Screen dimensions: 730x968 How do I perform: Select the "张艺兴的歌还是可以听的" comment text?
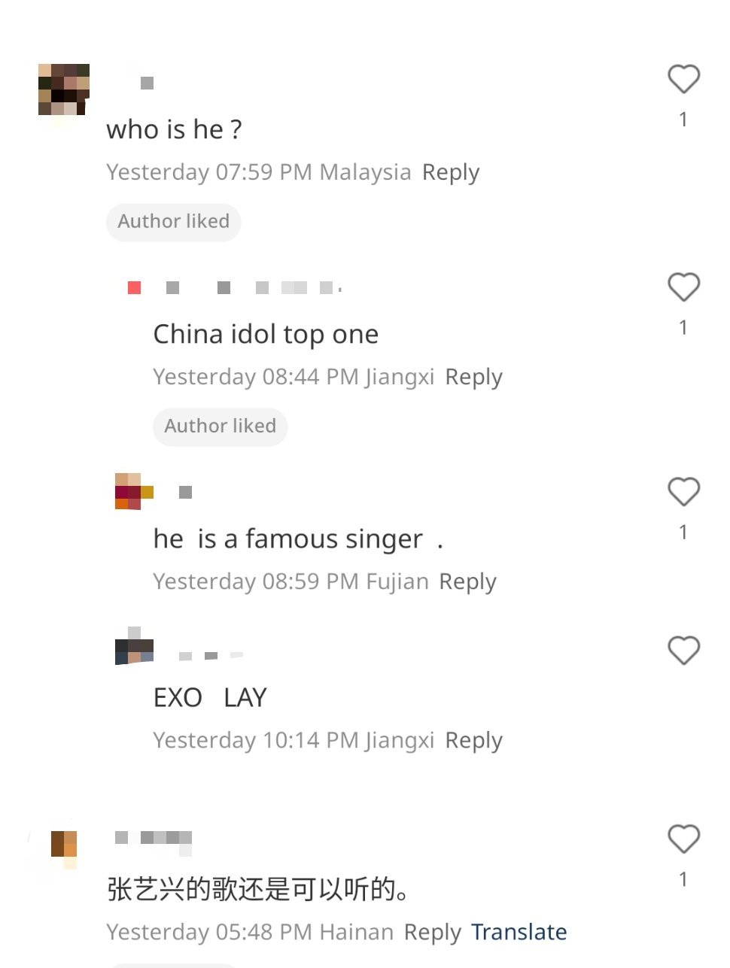pyautogui.click(x=259, y=889)
